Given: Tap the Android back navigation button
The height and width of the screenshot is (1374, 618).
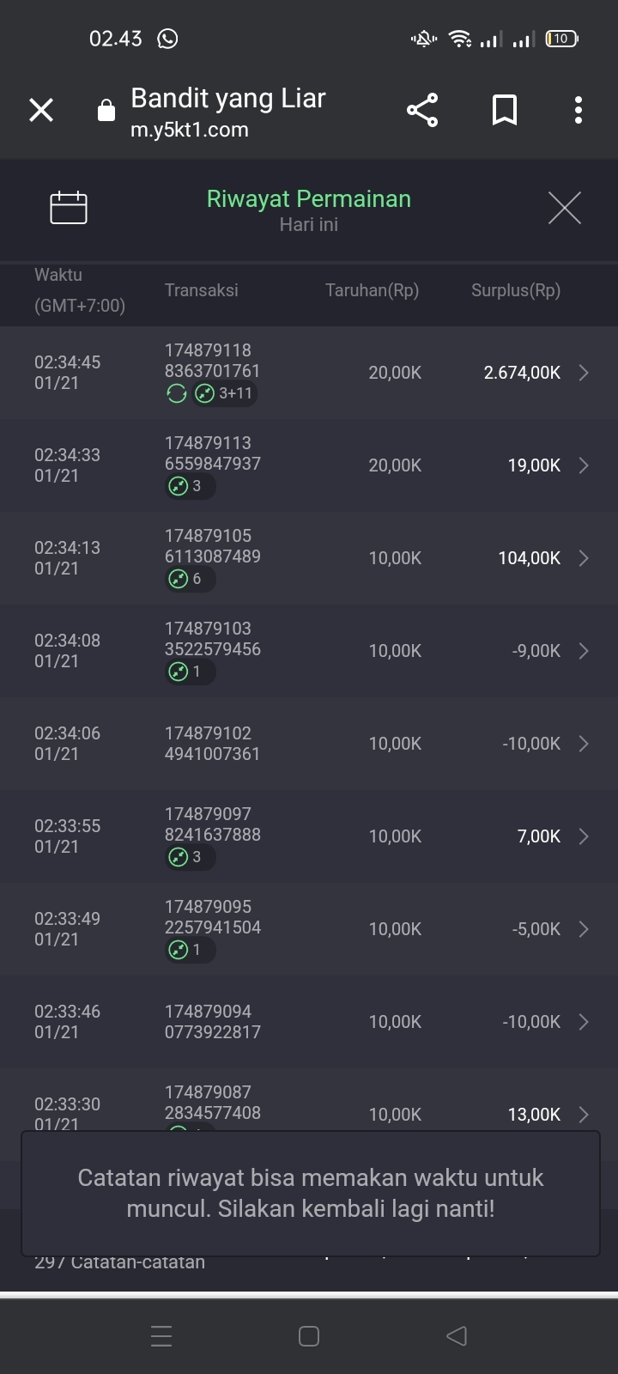Looking at the screenshot, I should click(457, 1335).
